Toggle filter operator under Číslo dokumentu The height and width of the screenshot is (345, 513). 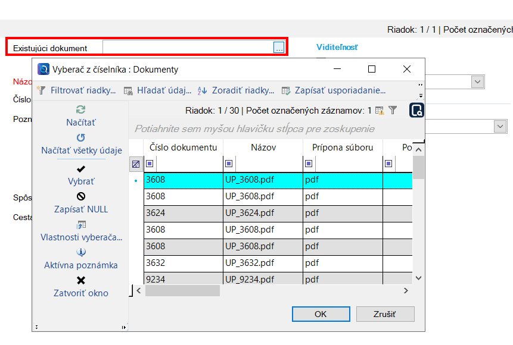click(x=150, y=164)
